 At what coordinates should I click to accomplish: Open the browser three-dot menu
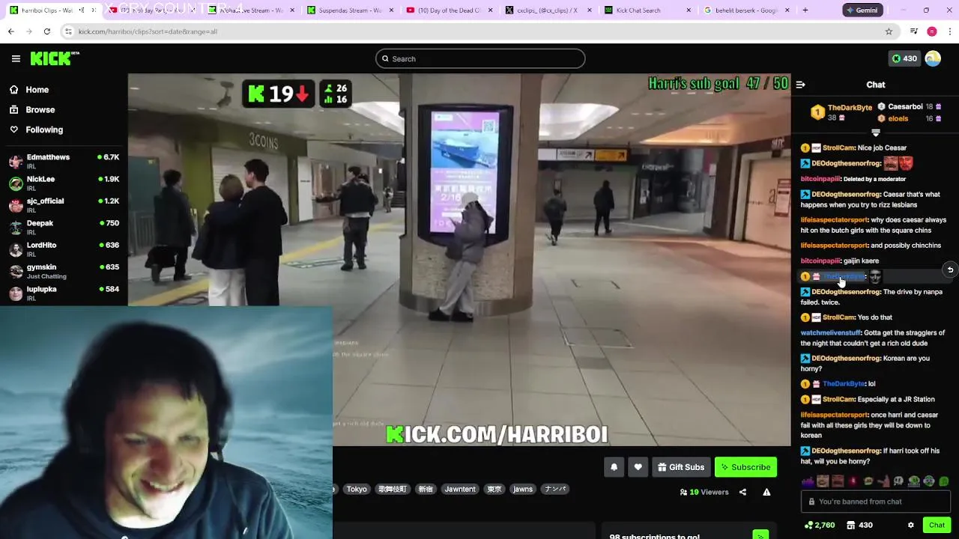click(950, 31)
